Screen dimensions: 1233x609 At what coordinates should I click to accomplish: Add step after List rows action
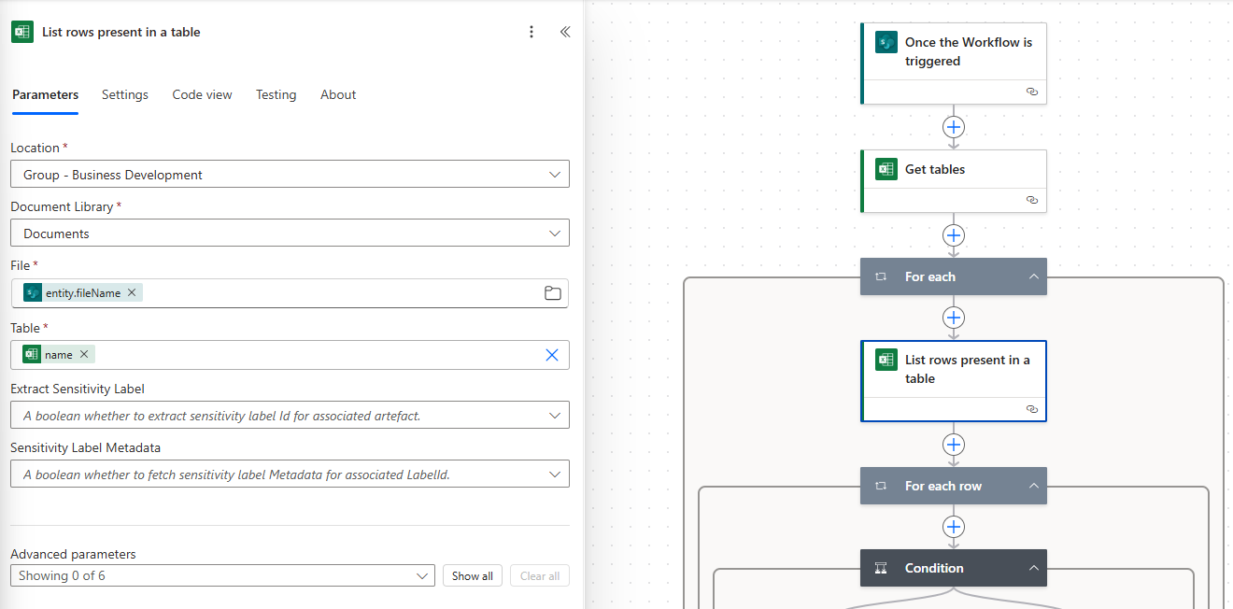point(953,445)
